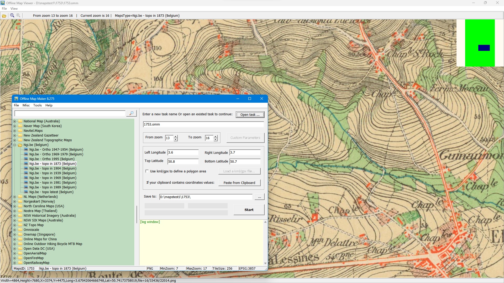
Task: Collapse the Ngi.be (Belgium) tree node
Action: pos(15,145)
